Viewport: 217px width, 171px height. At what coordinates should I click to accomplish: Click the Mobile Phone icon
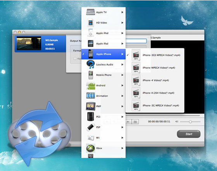[x=91, y=75]
